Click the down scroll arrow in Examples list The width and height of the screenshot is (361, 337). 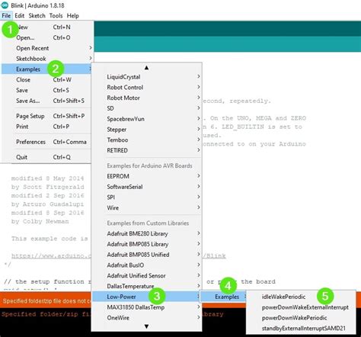pos(146,326)
